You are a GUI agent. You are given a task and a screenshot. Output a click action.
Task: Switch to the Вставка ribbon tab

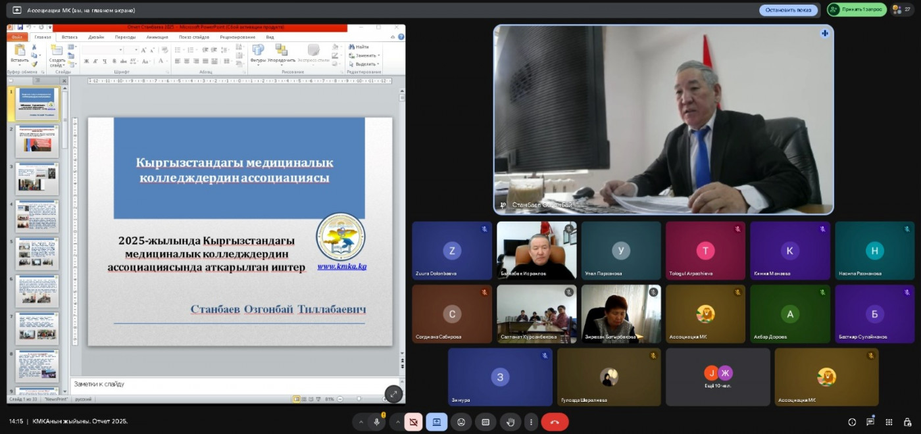pos(70,37)
